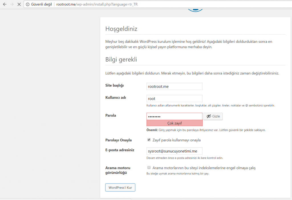Image resolution: width=292 pixels, height=200 pixels.
Task: Click the Zayıf parola kullanmayı onayla text
Action: (177, 140)
